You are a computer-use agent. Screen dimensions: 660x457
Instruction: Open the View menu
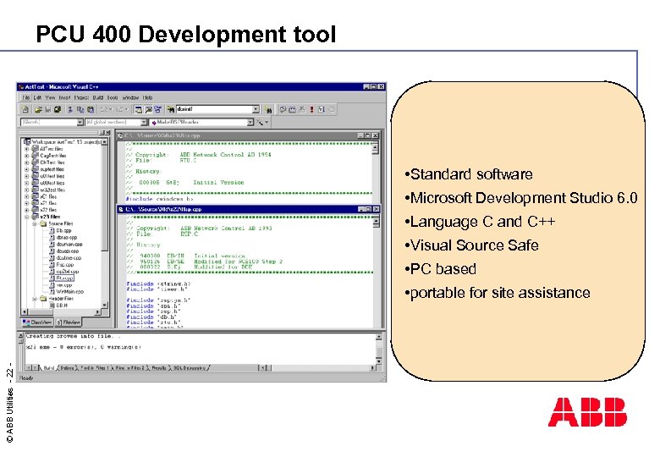click(x=50, y=97)
